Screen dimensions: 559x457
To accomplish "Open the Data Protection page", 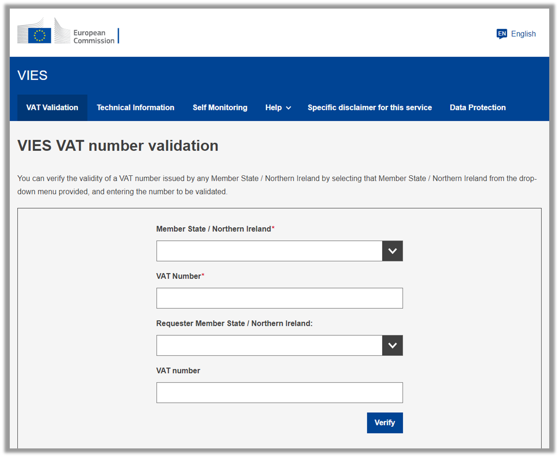I will tap(478, 108).
